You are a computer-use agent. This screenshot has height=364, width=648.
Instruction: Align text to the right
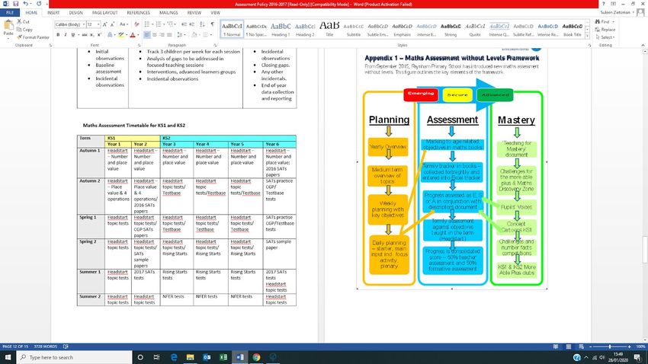(162, 35)
